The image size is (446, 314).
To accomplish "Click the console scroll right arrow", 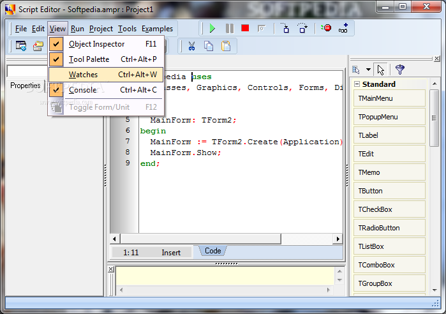I will pyautogui.click(x=328, y=290).
